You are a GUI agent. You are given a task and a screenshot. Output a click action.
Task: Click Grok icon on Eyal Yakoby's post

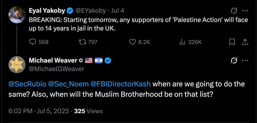coord(234,11)
